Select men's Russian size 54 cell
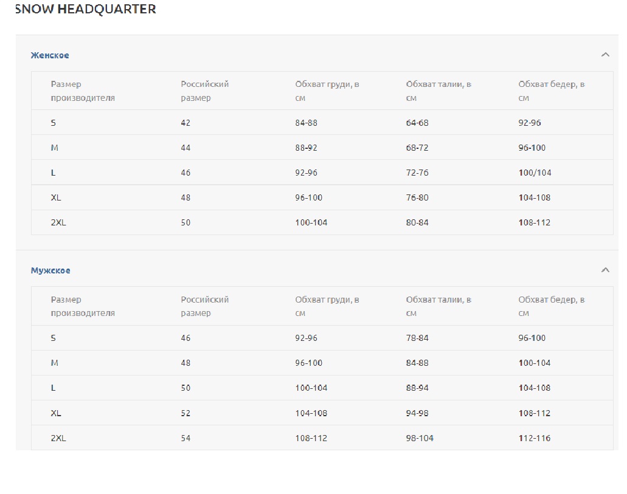 [x=185, y=438]
